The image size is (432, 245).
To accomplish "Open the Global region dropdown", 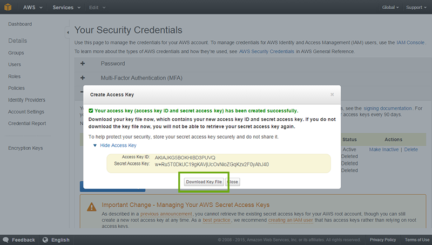I will (390, 8).
